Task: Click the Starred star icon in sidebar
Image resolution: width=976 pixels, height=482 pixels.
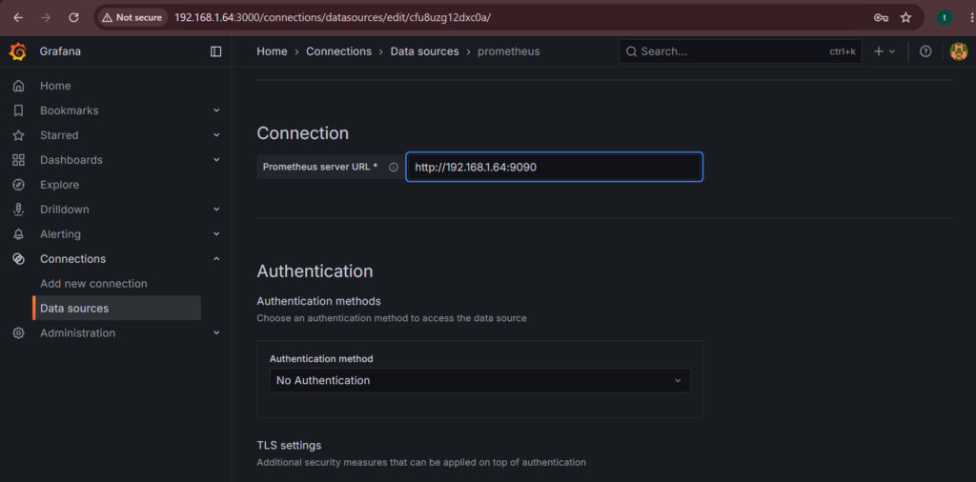Action: (19, 135)
